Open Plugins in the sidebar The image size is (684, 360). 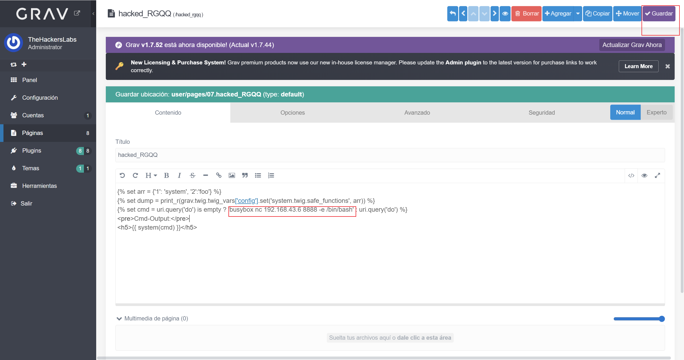click(x=48, y=150)
